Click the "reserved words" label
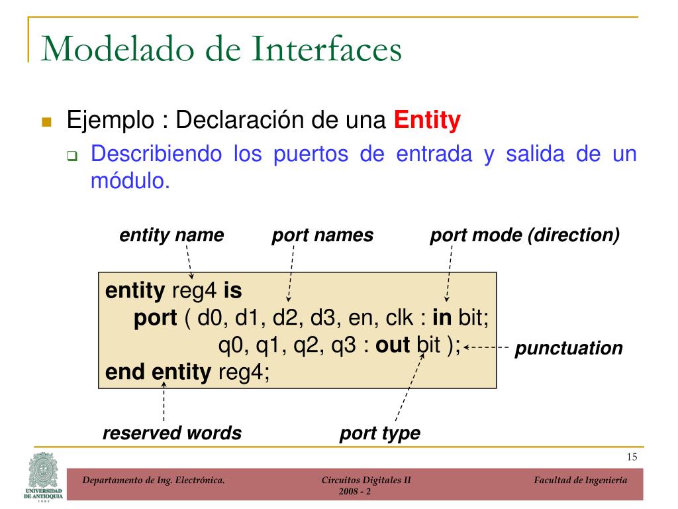The width and height of the screenshot is (678, 509). (x=172, y=433)
